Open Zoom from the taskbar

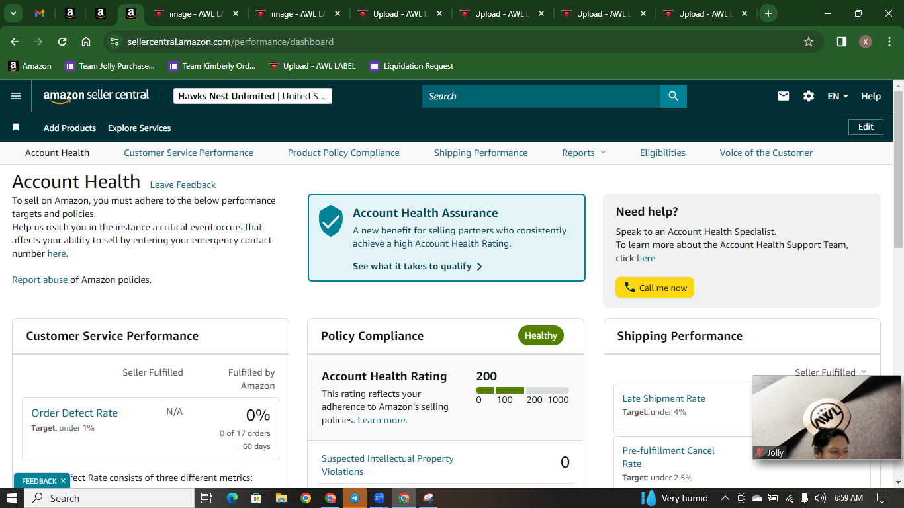379,498
